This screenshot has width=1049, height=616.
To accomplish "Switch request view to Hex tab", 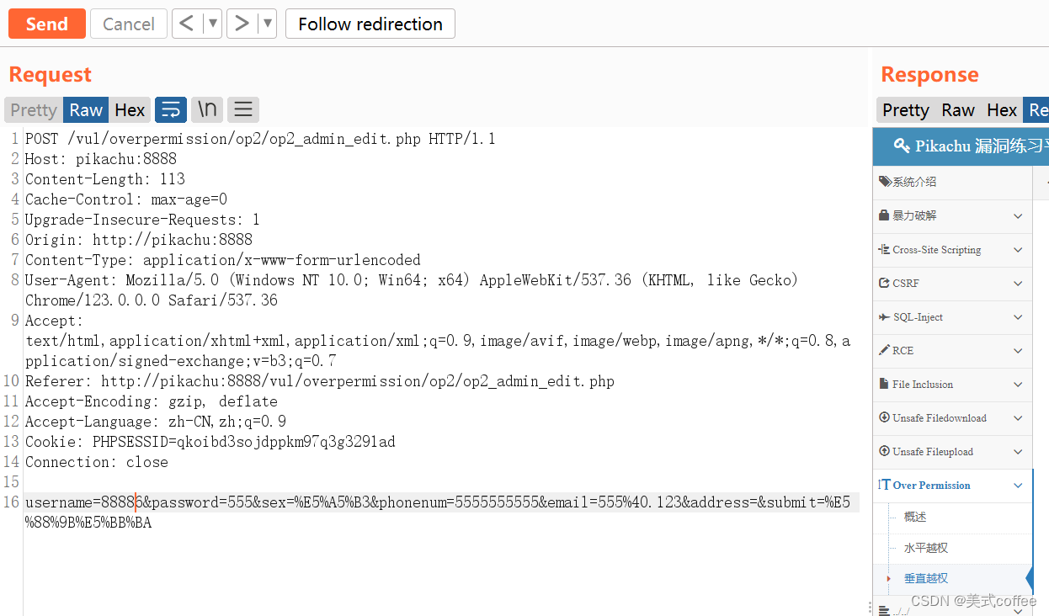I will click(x=130, y=109).
